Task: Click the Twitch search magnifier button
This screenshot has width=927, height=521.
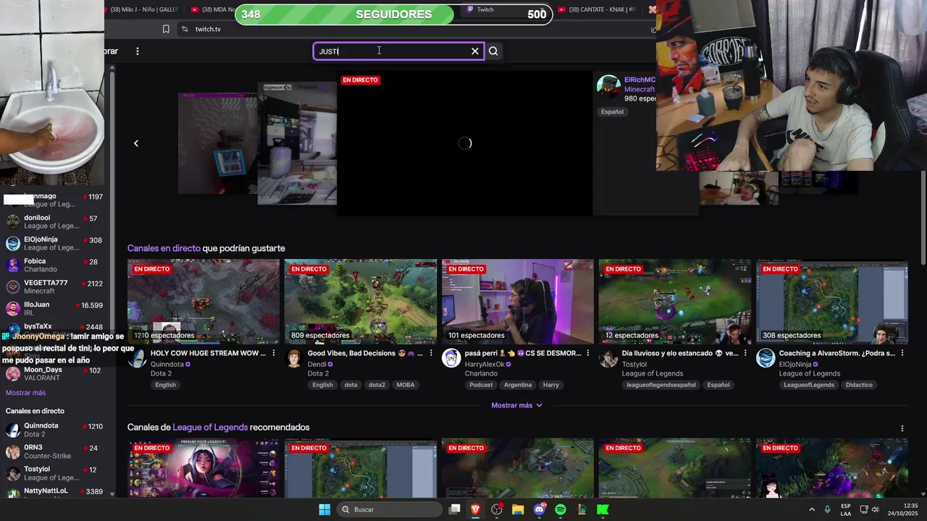Action: (493, 51)
